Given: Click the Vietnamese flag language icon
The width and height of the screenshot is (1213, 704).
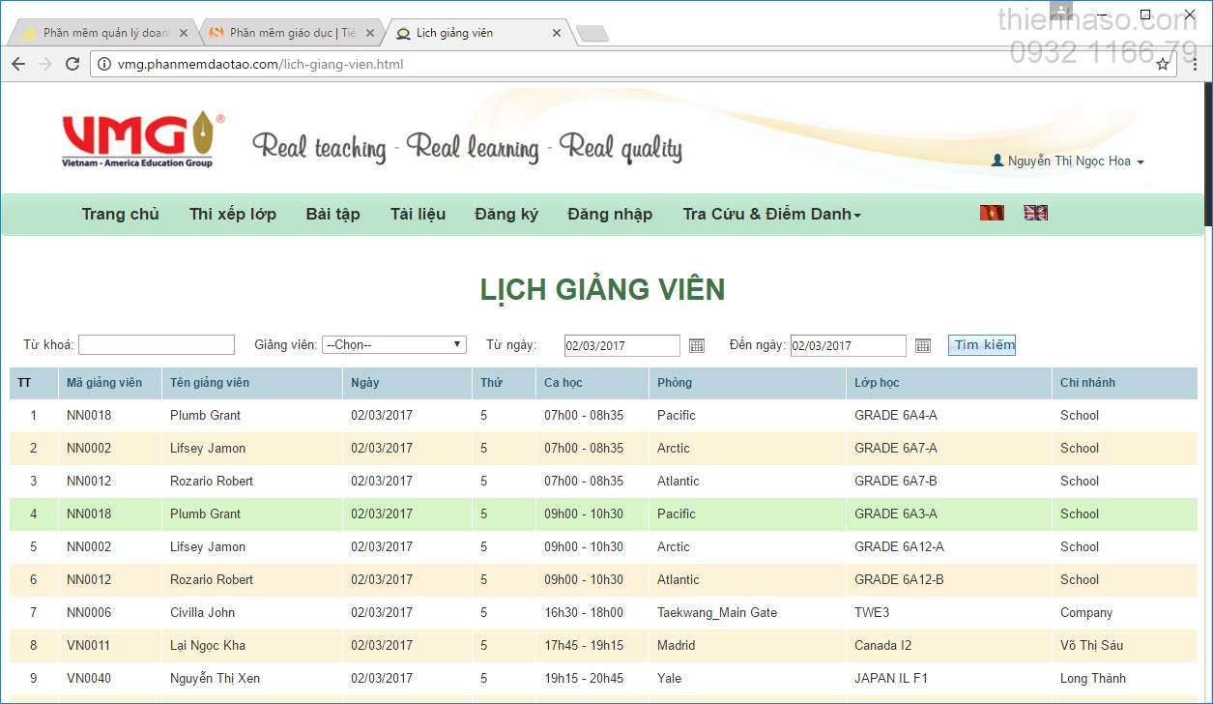Looking at the screenshot, I should [x=992, y=213].
